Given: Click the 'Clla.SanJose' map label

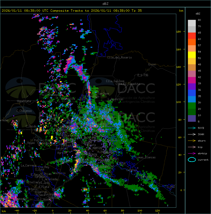Looking at the screenshot, I should (115, 81).
